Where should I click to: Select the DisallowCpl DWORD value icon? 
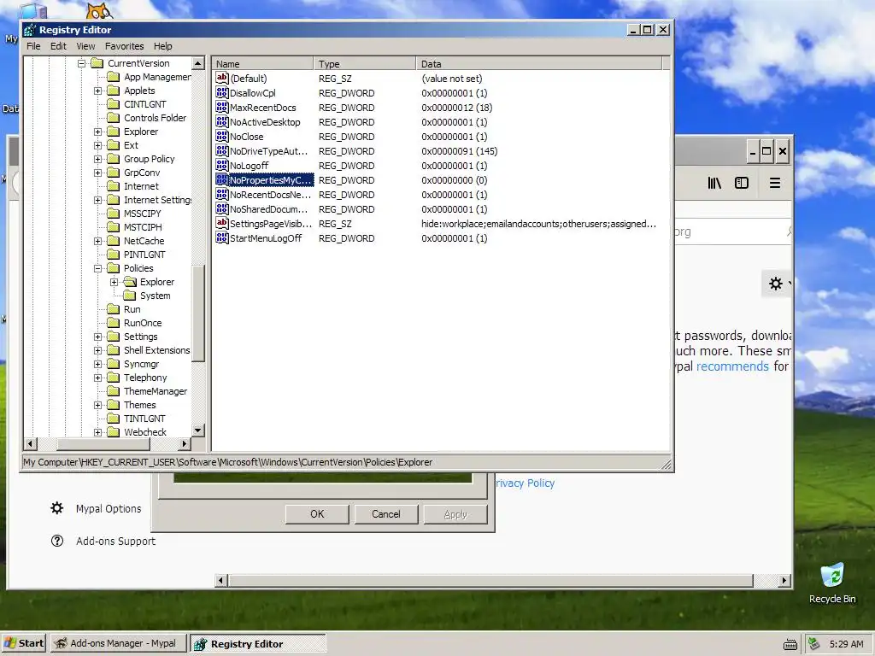pos(222,92)
